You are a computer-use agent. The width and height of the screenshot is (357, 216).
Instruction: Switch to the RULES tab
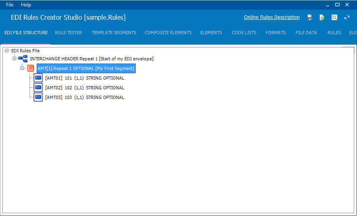(x=334, y=33)
